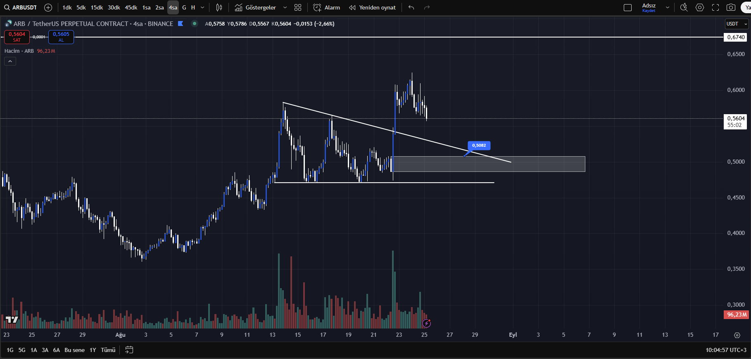Screen dimensions: 751x359
Task: Open the go-to-date calendar icon
Action: (x=129, y=350)
